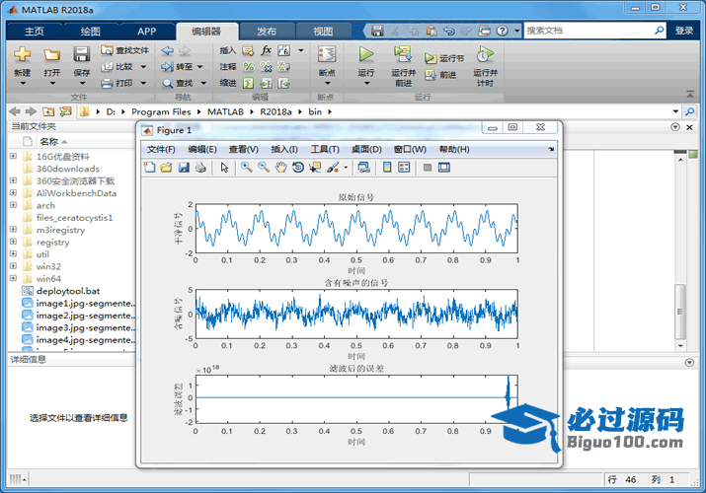The image size is (706, 493).
Task: Switch to the 绘图 Plots tab
Action: click(x=91, y=32)
